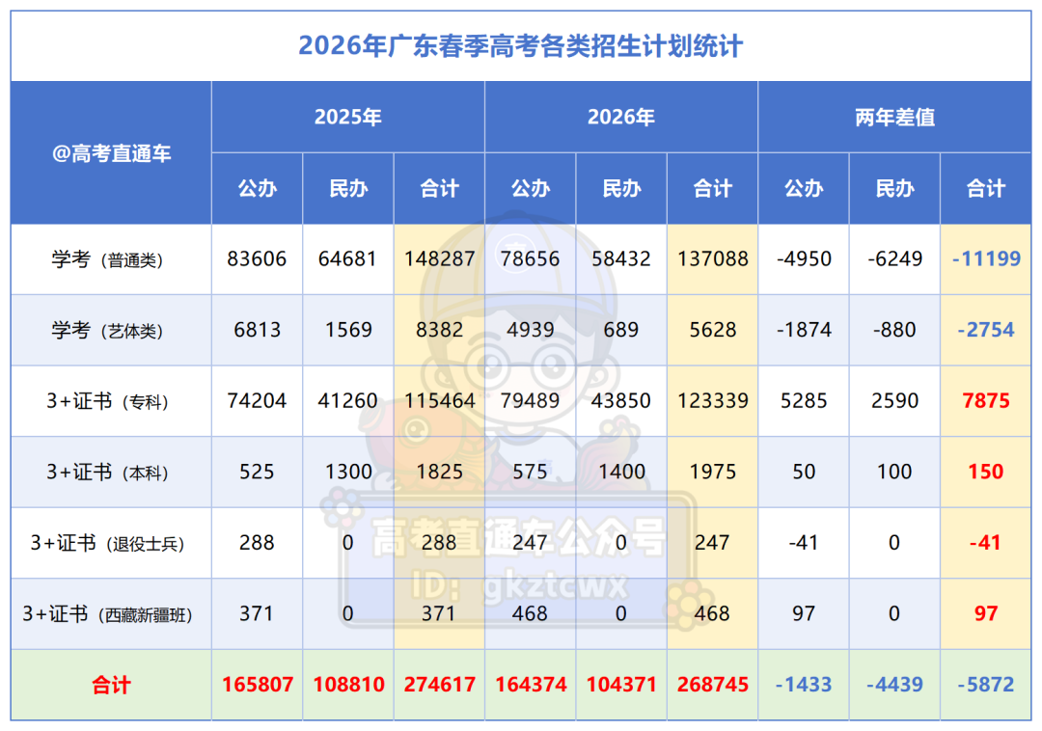The height and width of the screenshot is (731, 1042).
Task: Select cell value 74204
Action: pyautogui.click(x=257, y=401)
